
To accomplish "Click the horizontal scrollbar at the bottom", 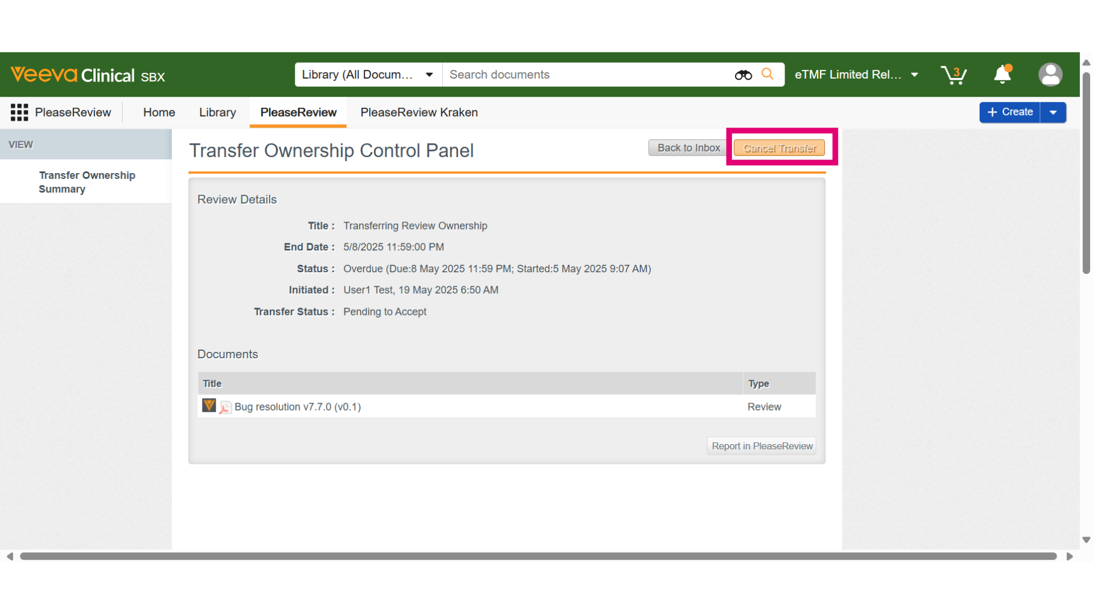I will pyautogui.click(x=539, y=556).
